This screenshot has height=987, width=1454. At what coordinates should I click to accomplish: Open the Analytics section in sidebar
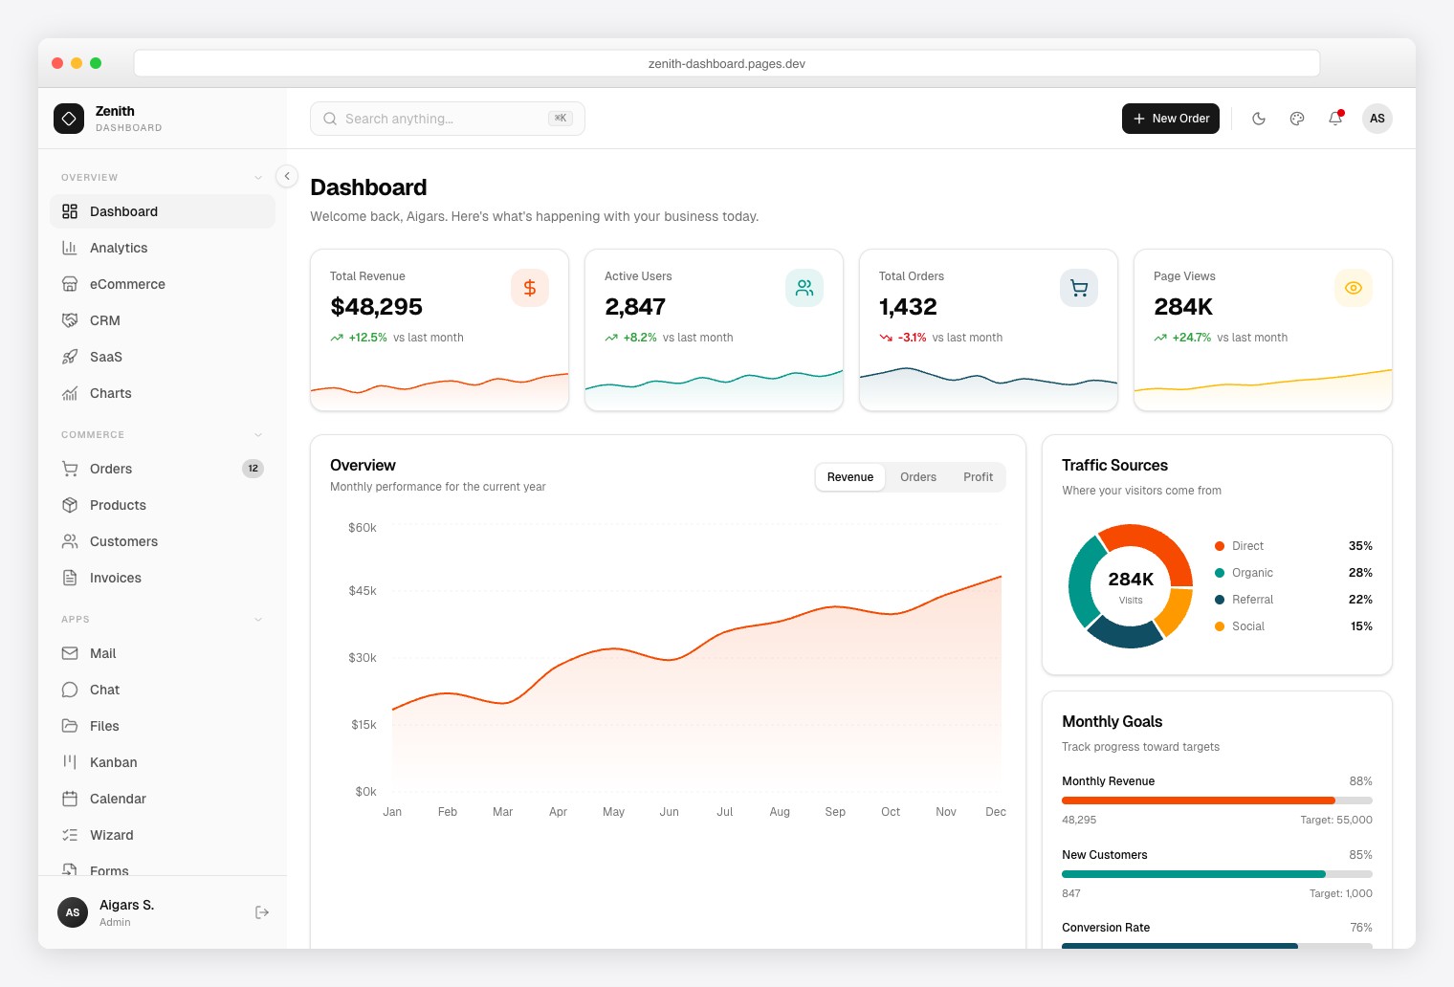pyautogui.click(x=119, y=248)
